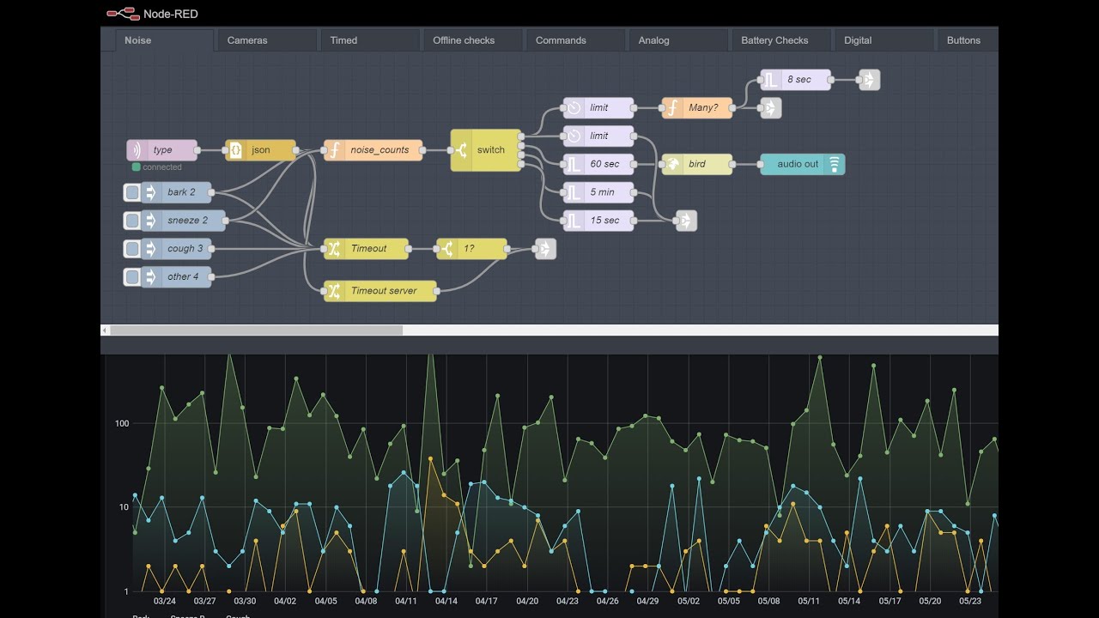Image resolution: width=1099 pixels, height=618 pixels.
Task: Trigger the 'sneeze 2' inject button
Action: pos(132,221)
